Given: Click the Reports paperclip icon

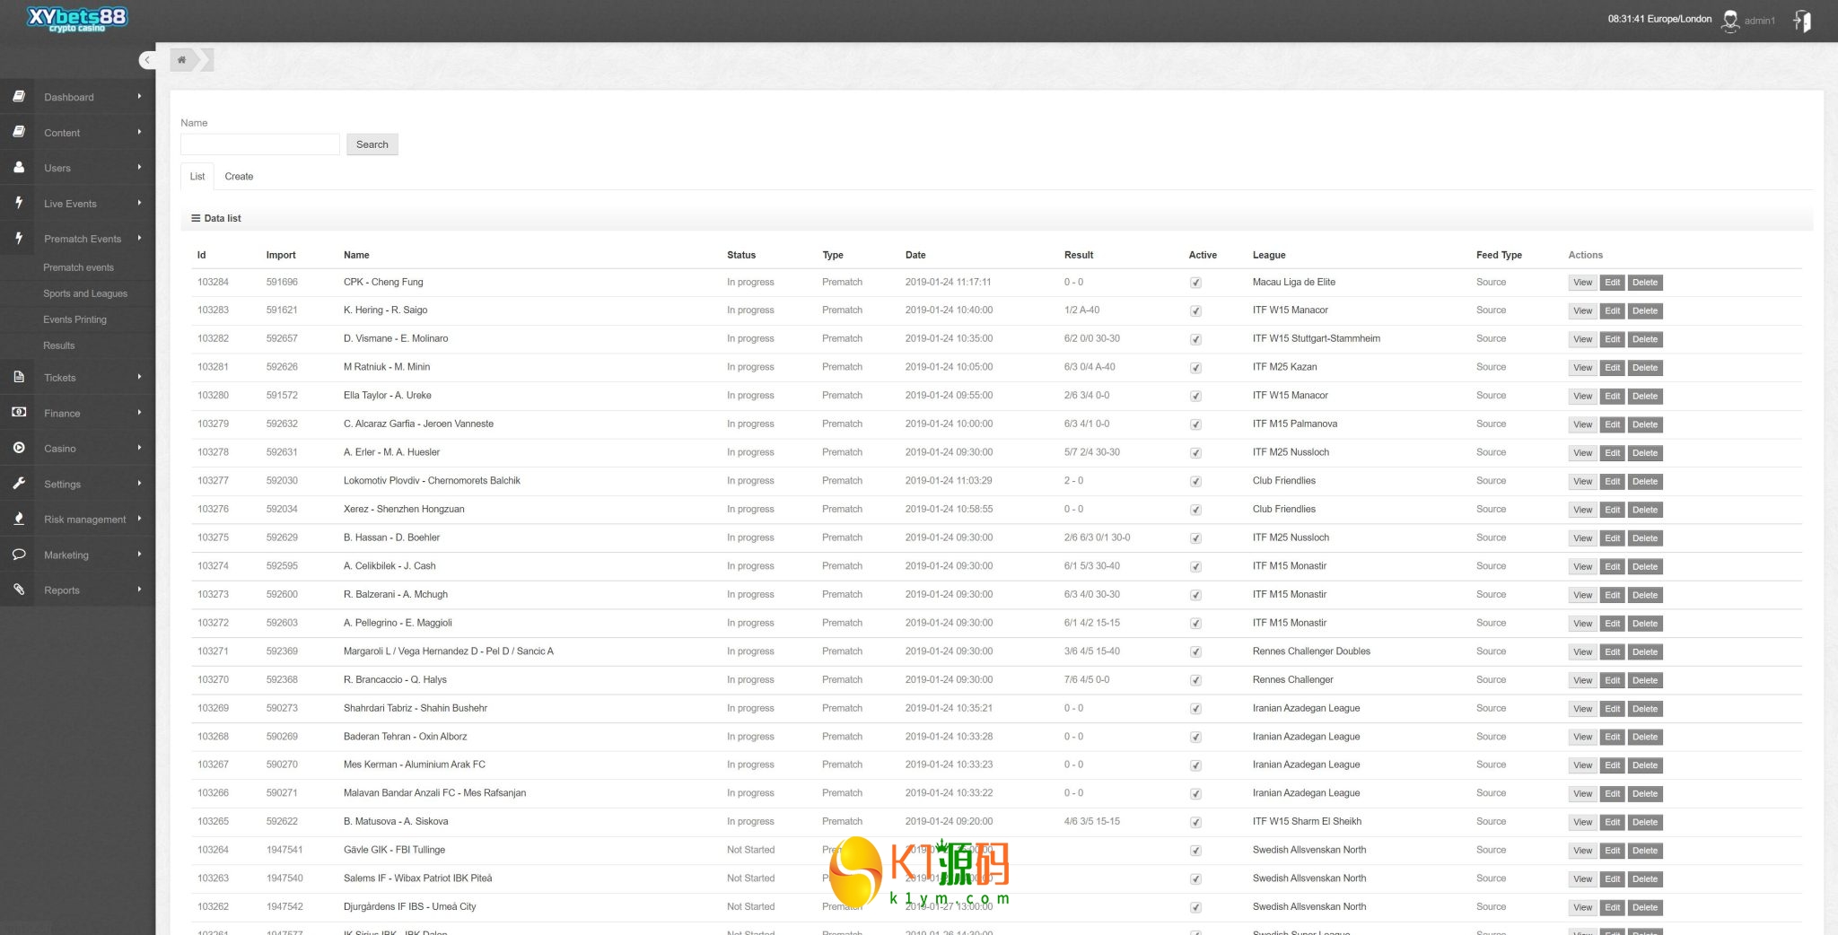Looking at the screenshot, I should [19, 590].
